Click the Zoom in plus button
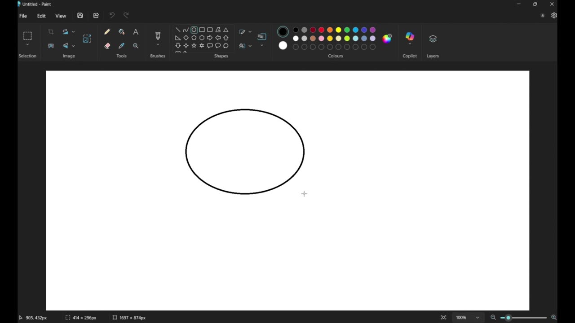 554,318
